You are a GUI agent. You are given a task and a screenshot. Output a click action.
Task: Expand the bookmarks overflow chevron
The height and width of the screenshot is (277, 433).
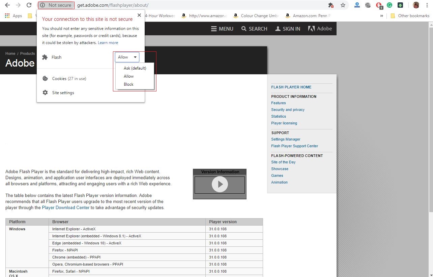381,15
